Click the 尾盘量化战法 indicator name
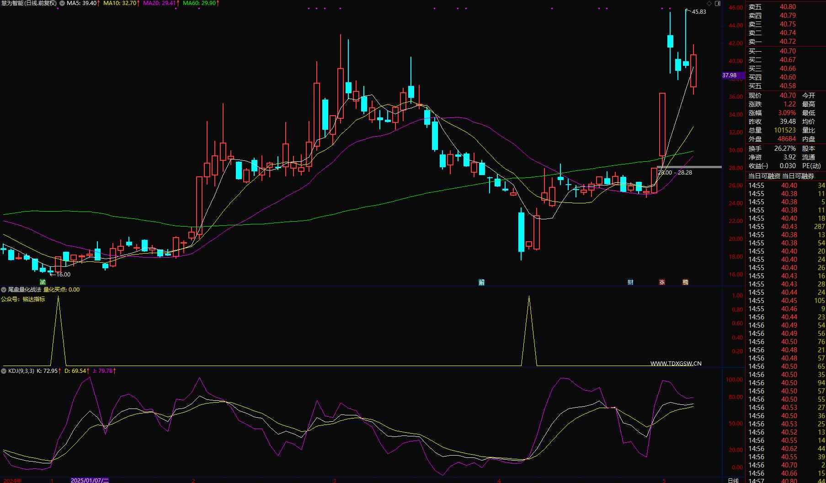826x483 pixels. tap(25, 289)
